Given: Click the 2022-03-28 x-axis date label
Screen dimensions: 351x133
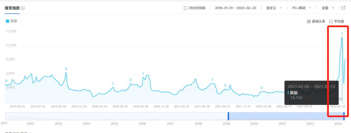Looking at the screenshot, I should [x=264, y=106].
